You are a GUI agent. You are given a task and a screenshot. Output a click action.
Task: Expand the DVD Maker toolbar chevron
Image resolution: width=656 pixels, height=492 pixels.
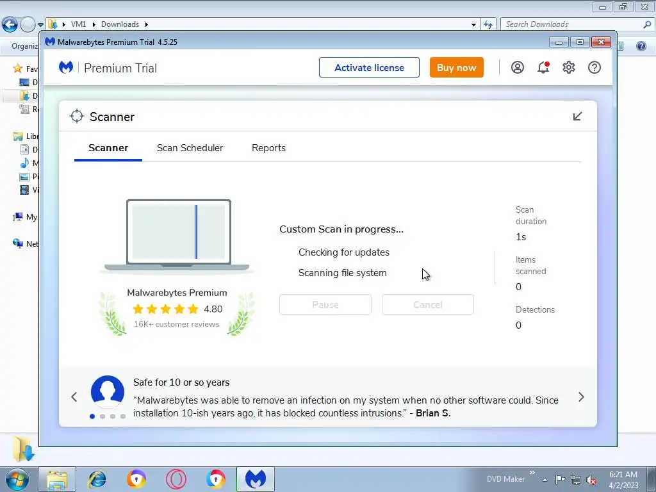point(532,473)
